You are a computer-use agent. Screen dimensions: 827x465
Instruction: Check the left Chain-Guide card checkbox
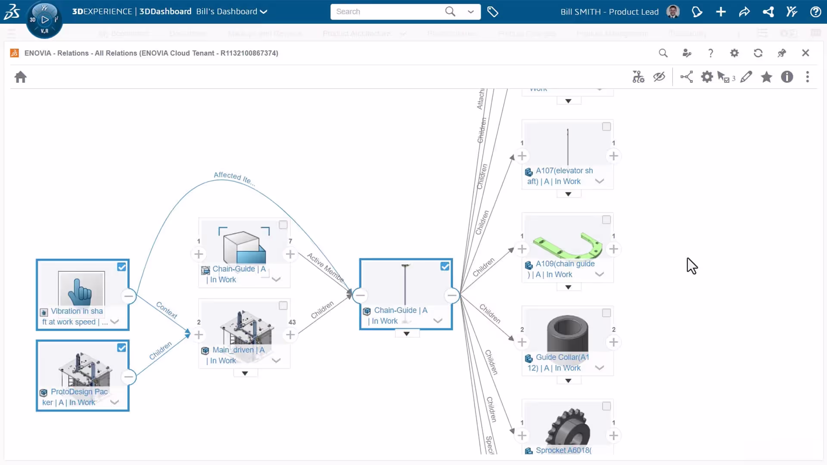tap(283, 225)
